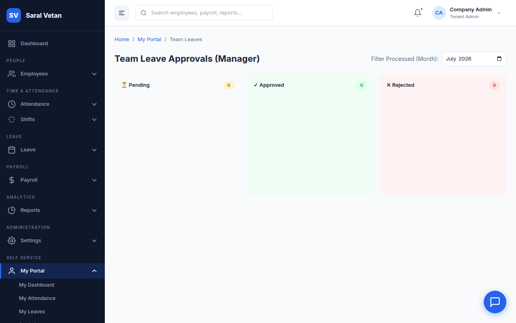Click the Leave calendar icon
The width and height of the screenshot is (516, 323).
12,150
